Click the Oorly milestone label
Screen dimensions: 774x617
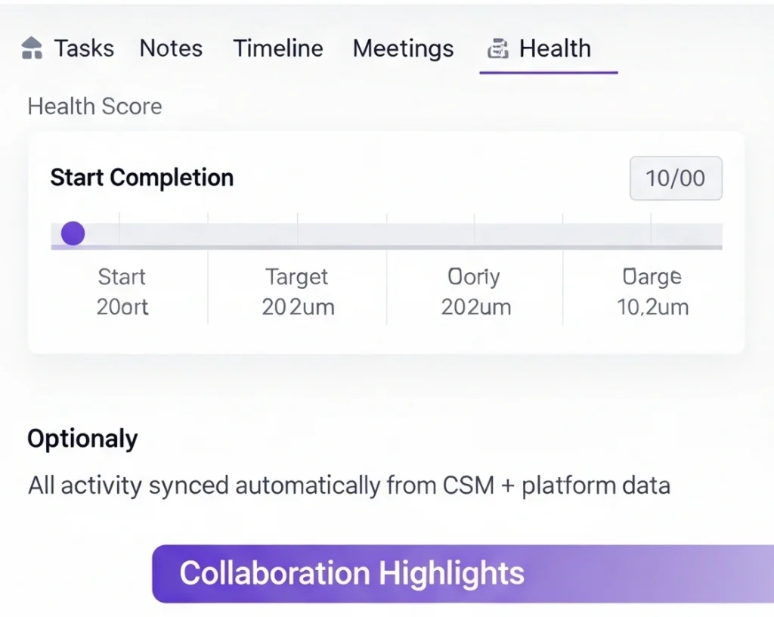point(474,277)
